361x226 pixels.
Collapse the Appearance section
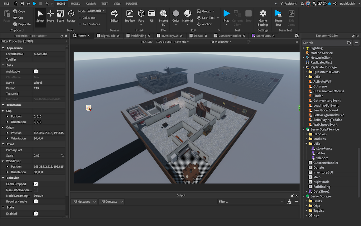pyautogui.click(x=3, y=48)
